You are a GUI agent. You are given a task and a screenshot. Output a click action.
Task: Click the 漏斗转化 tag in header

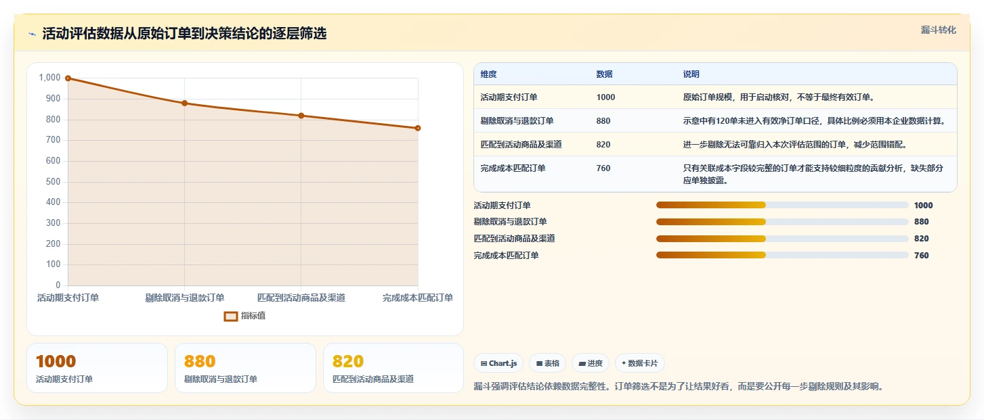click(938, 30)
